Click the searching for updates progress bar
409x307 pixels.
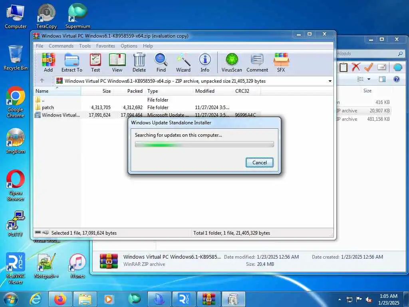(x=204, y=144)
